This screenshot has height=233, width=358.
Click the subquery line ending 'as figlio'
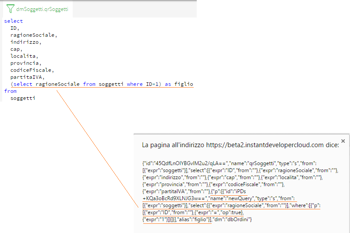(x=102, y=84)
